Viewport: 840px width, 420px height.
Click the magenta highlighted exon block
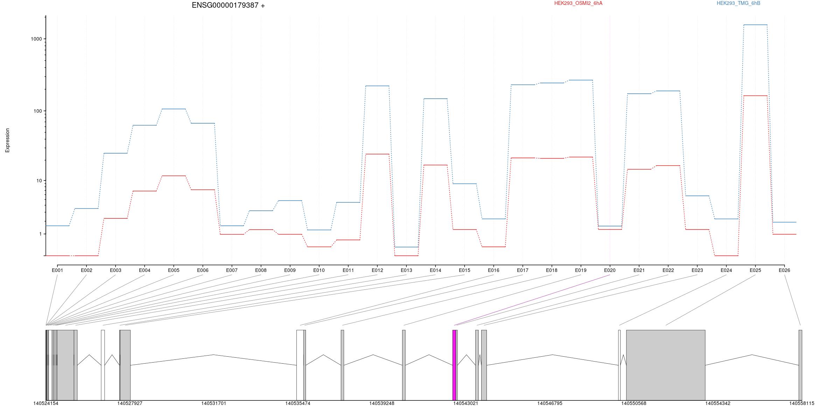(454, 365)
